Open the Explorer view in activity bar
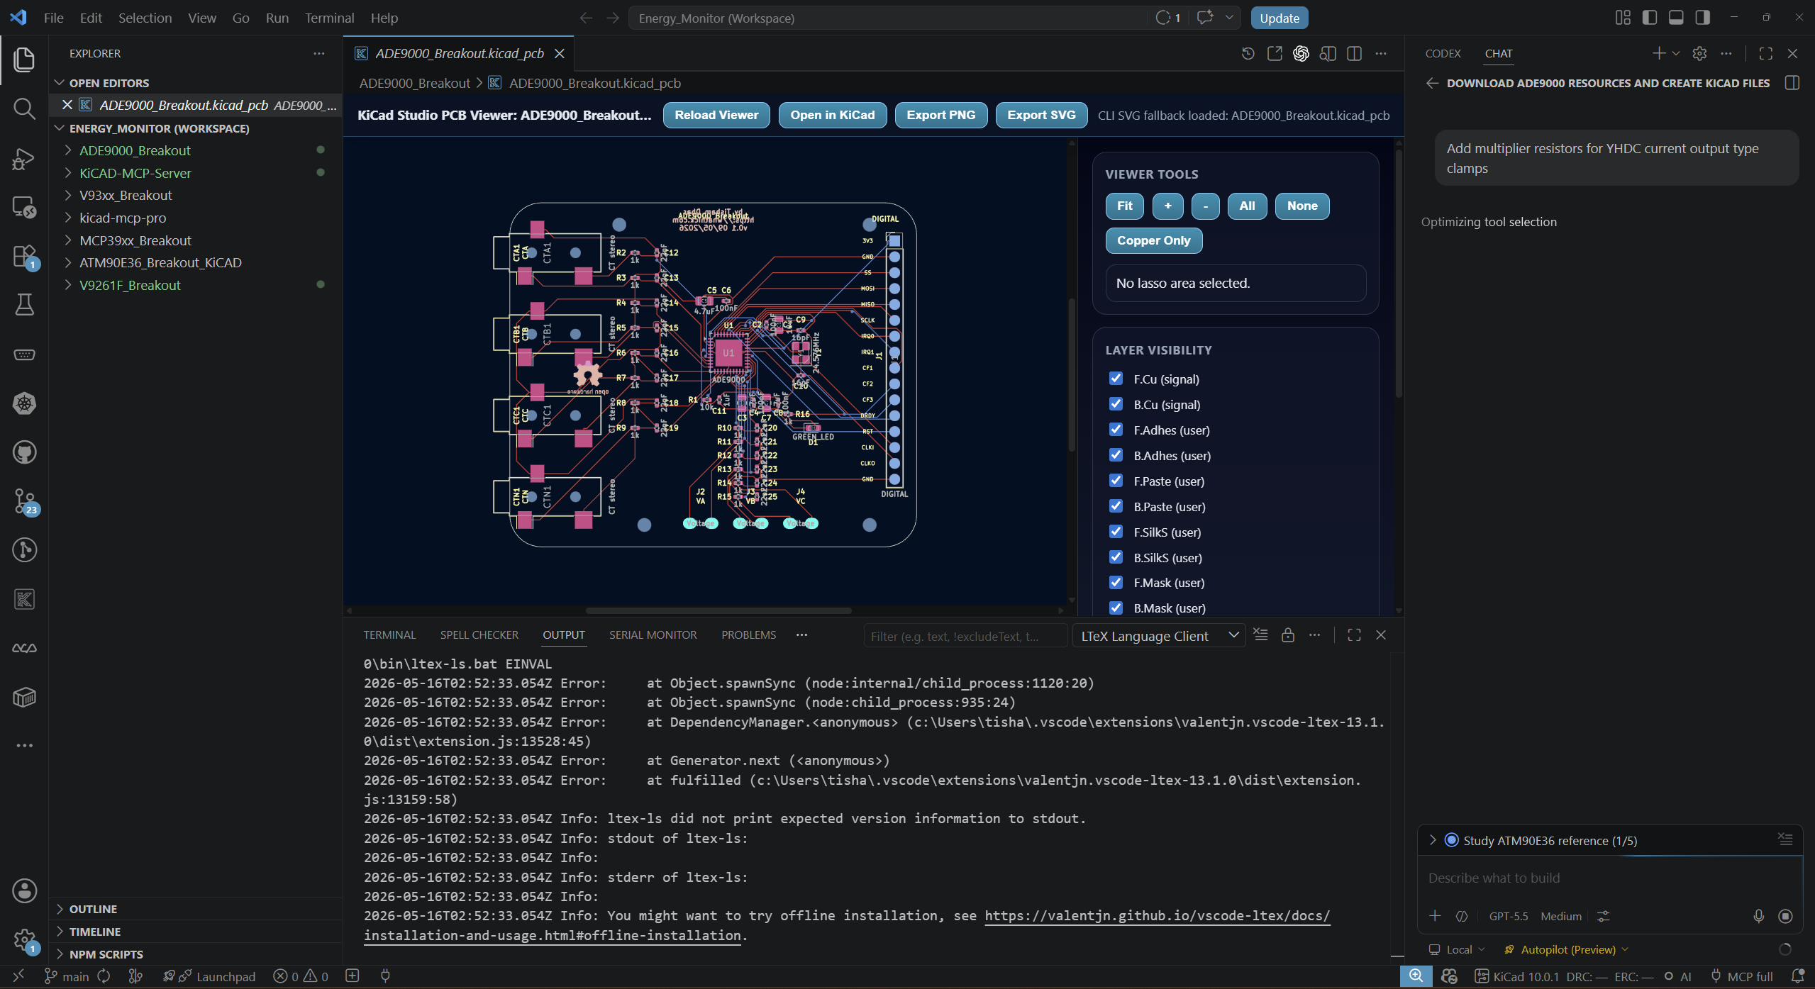The image size is (1815, 989). click(24, 60)
